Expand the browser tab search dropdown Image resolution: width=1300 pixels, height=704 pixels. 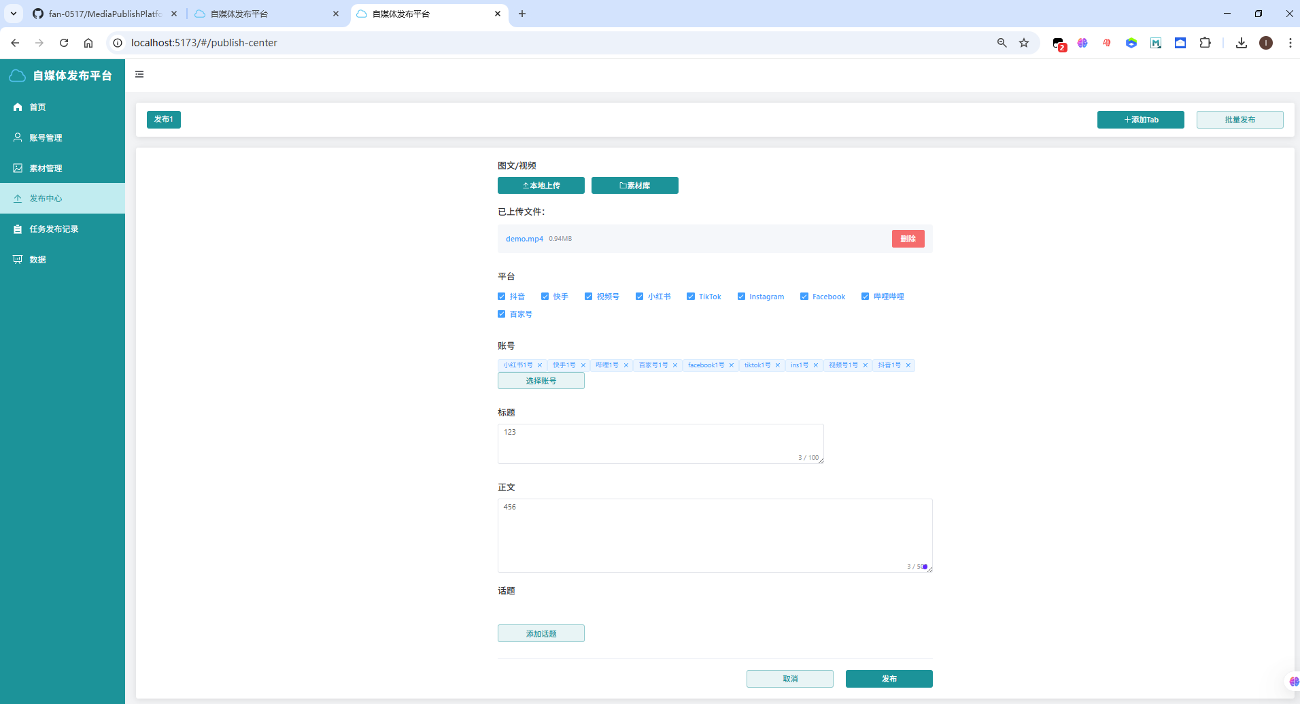tap(13, 14)
